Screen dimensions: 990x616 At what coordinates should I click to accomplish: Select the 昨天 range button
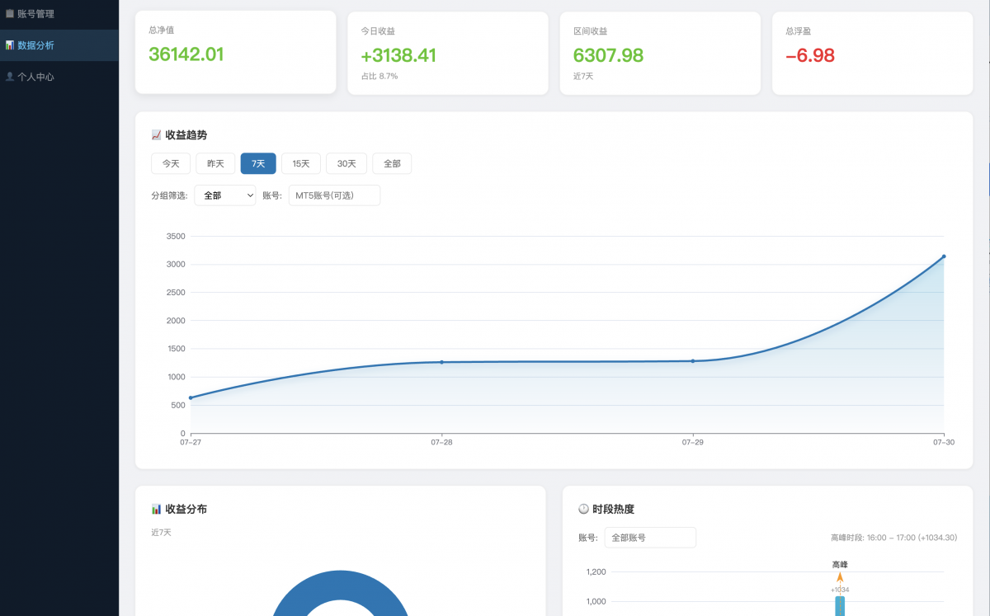215,163
